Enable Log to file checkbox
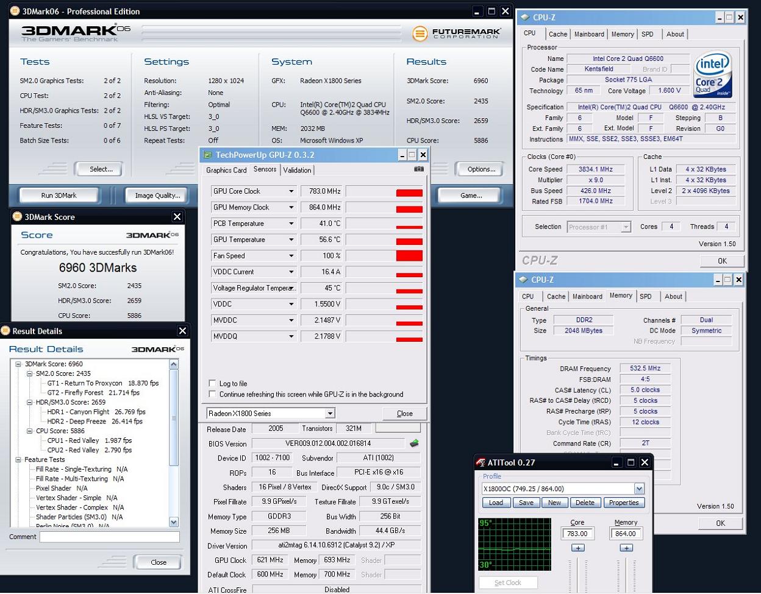Image resolution: width=761 pixels, height=594 pixels. click(x=212, y=383)
